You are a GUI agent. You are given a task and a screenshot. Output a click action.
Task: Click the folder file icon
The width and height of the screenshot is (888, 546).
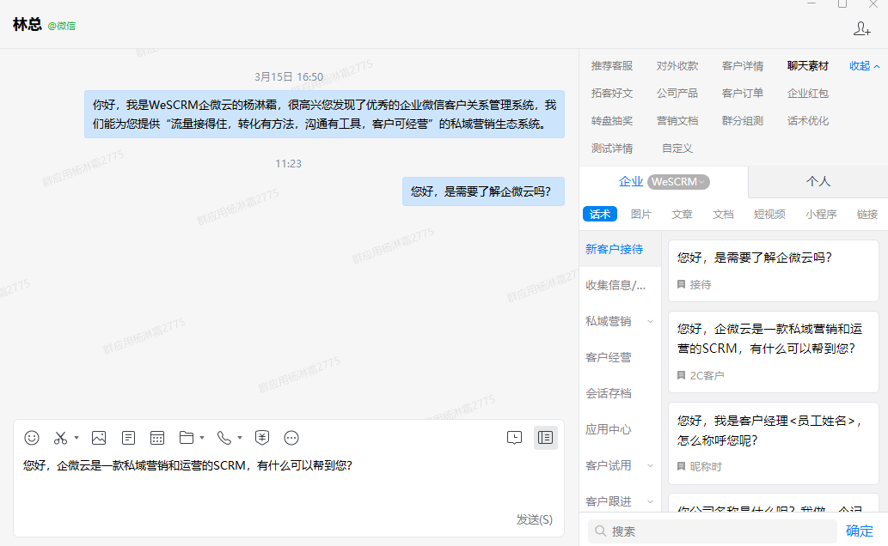187,437
